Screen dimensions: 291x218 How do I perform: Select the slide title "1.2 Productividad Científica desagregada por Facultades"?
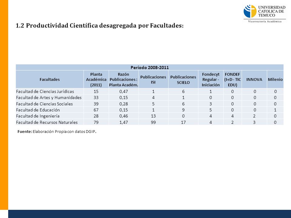tap(100, 25)
